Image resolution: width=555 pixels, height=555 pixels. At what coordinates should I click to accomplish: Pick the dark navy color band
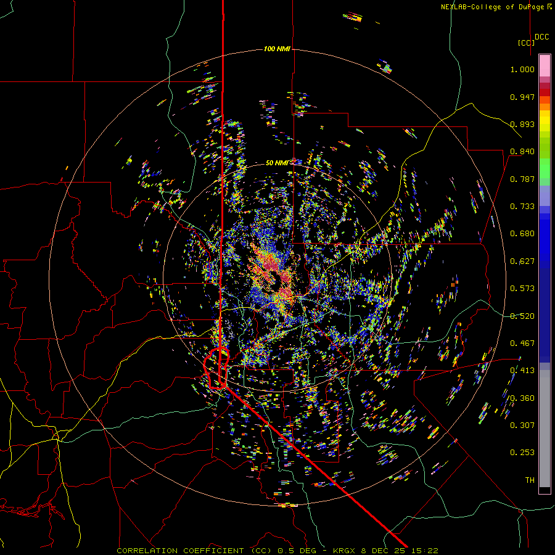pyautogui.click(x=545, y=315)
